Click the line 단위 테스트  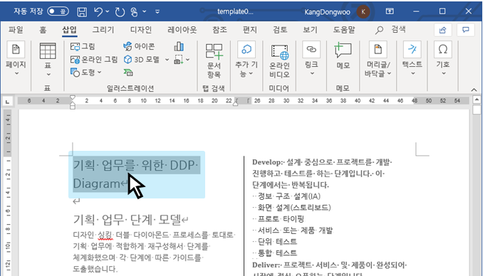click(x=277, y=242)
